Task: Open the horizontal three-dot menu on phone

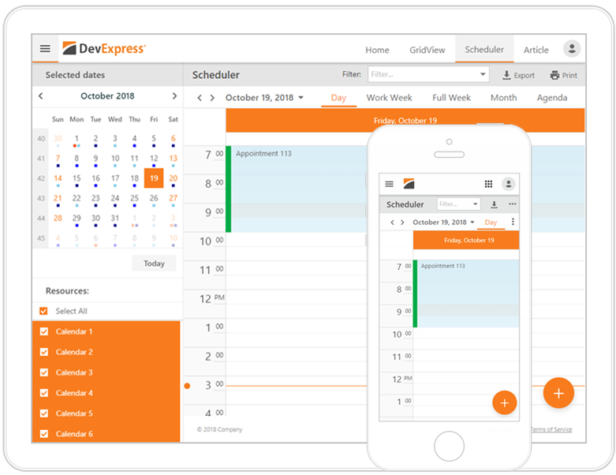Action: [513, 204]
